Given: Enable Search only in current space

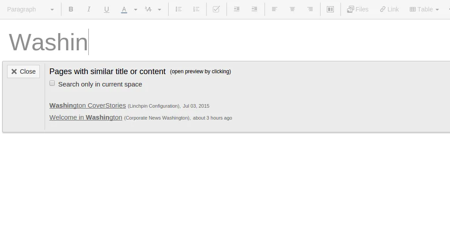Looking at the screenshot, I should pyautogui.click(x=52, y=83).
